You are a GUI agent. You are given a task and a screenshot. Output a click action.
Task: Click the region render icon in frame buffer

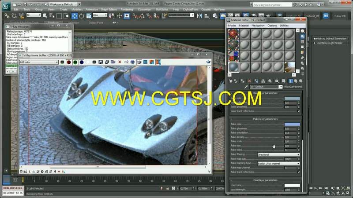(x=139, y=62)
